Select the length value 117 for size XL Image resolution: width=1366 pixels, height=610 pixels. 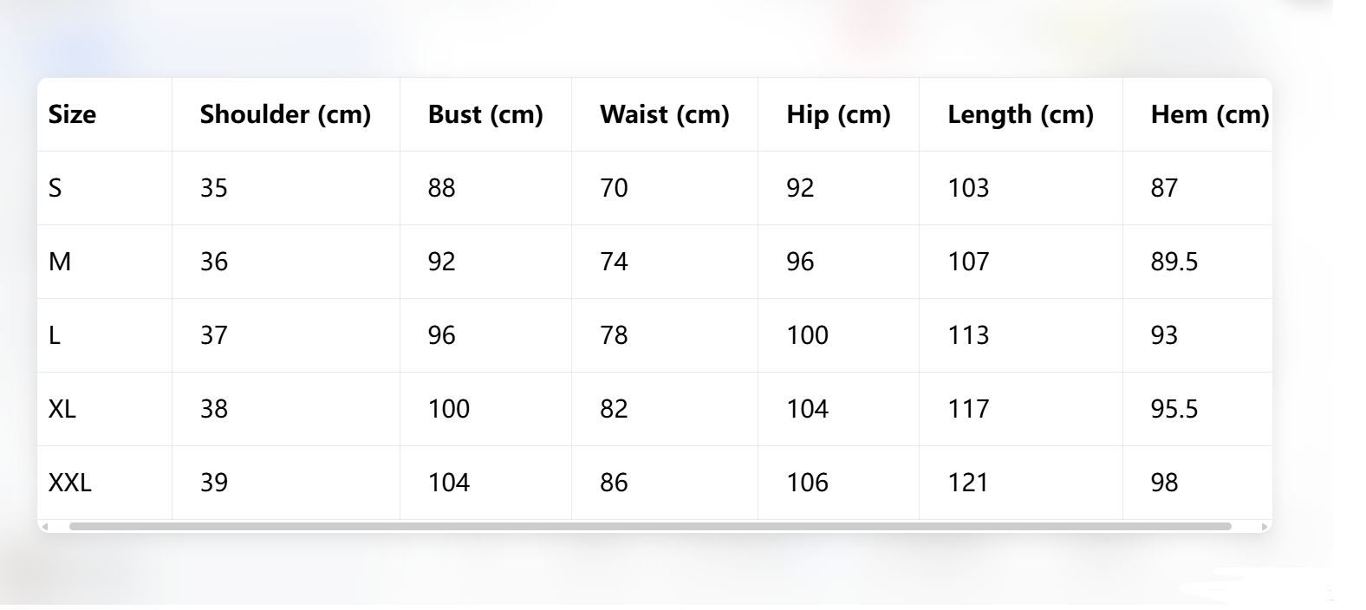tap(970, 408)
